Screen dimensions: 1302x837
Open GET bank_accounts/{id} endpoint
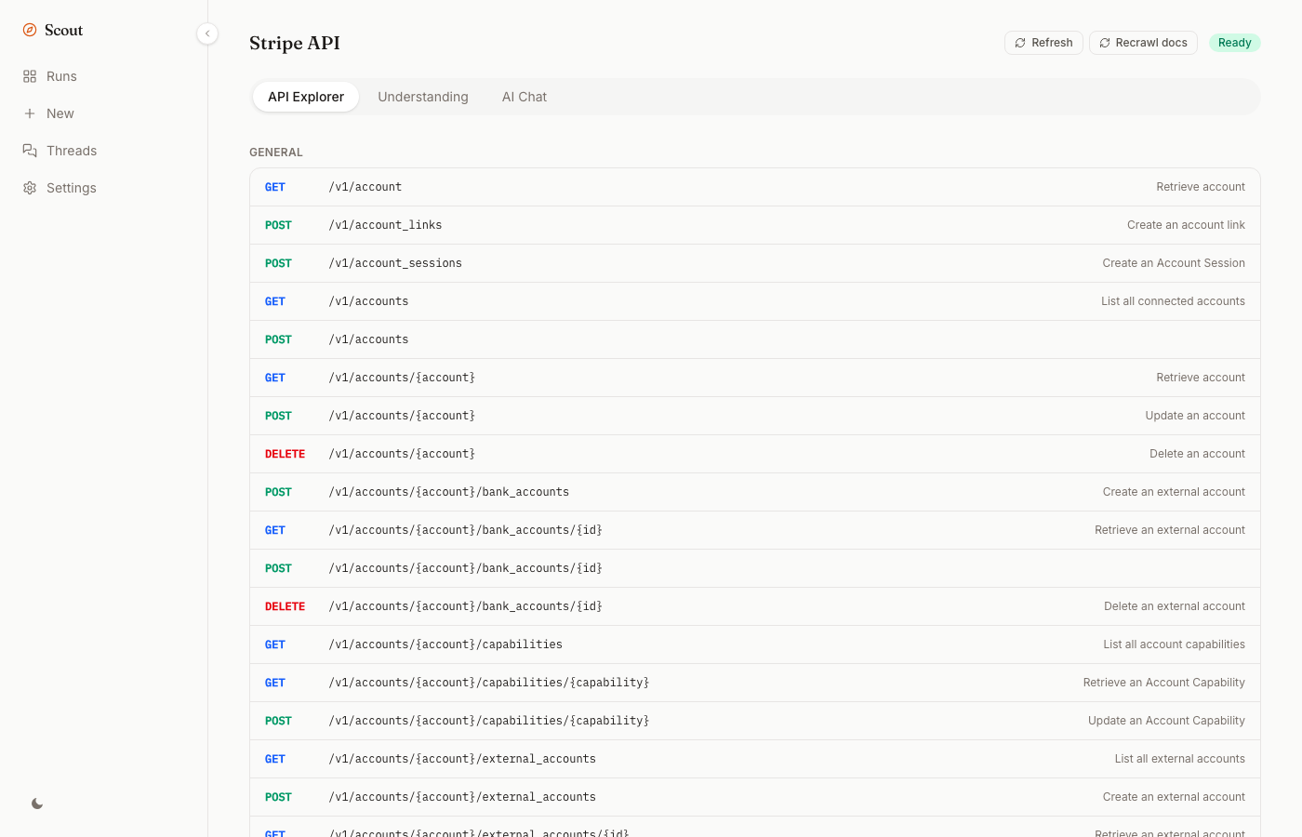755,530
